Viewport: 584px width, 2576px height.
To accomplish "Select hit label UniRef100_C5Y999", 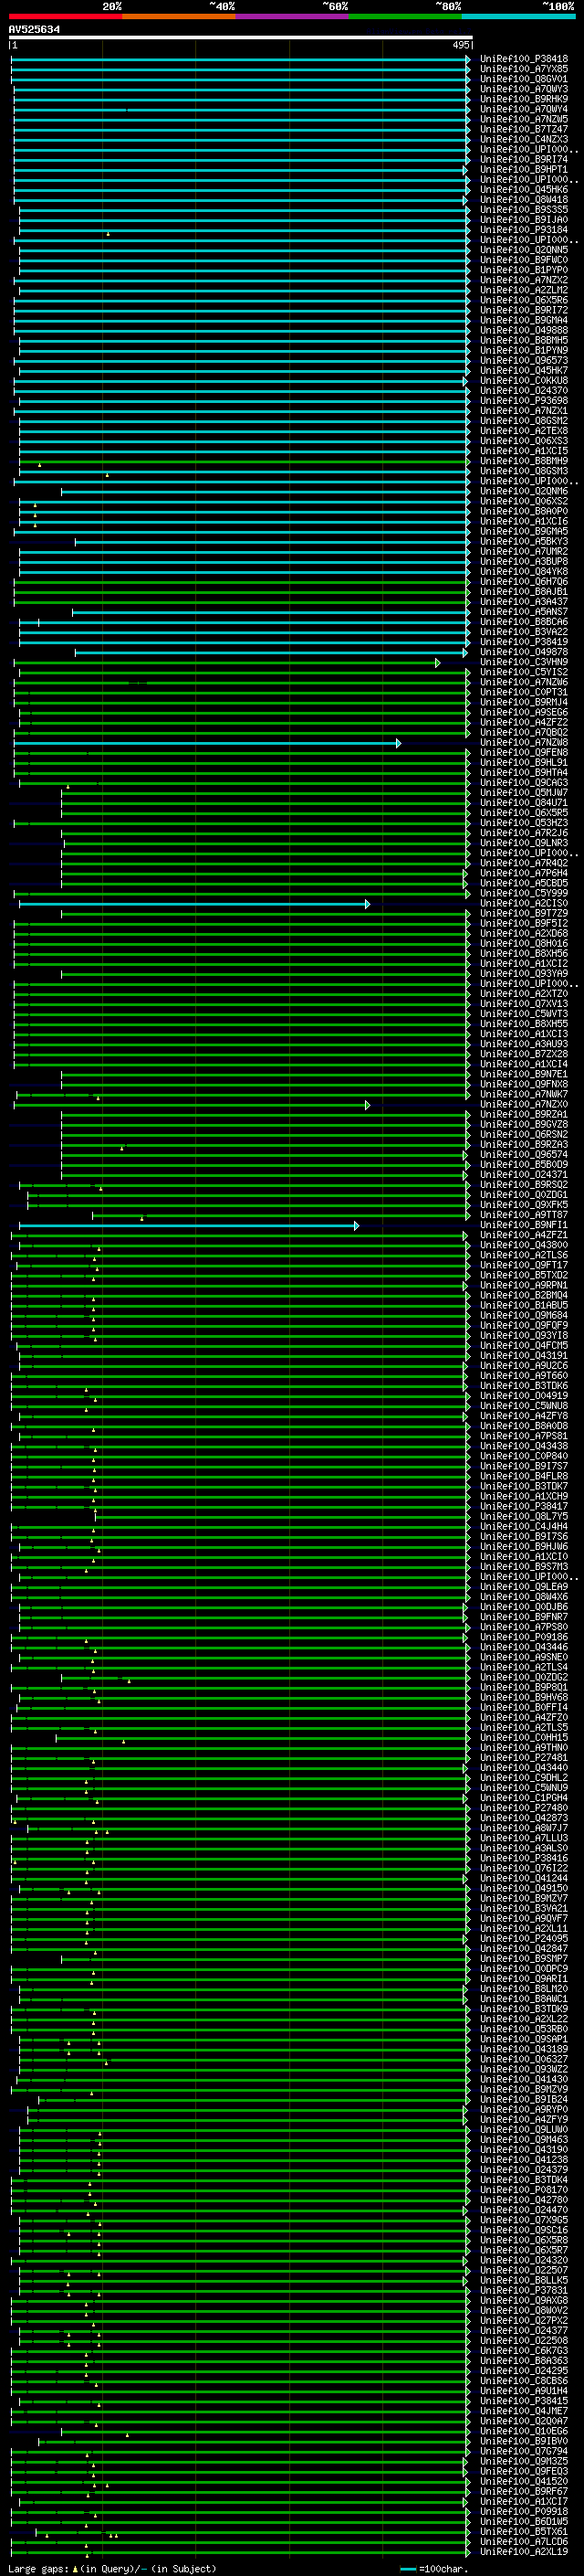I will [524, 893].
